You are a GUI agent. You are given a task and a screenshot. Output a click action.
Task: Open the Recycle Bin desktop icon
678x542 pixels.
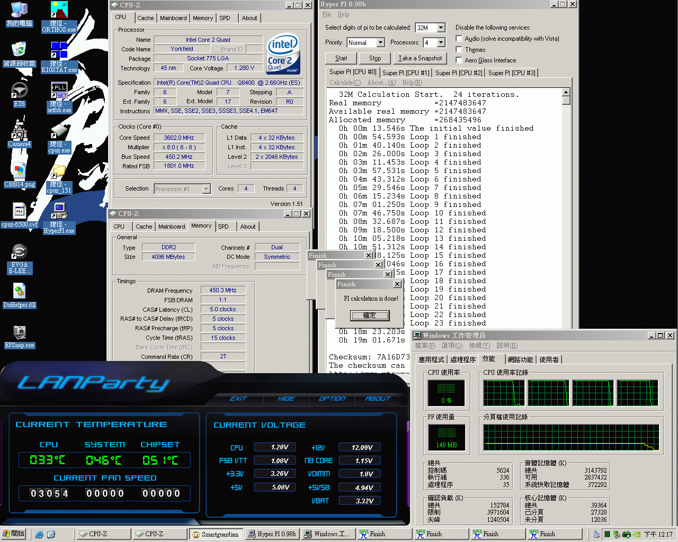(19, 55)
